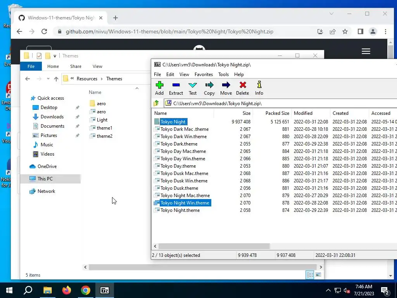The width and height of the screenshot is (397, 298).
Task: Click the Move toolbar icon in 7-Zip
Action: 226,88
